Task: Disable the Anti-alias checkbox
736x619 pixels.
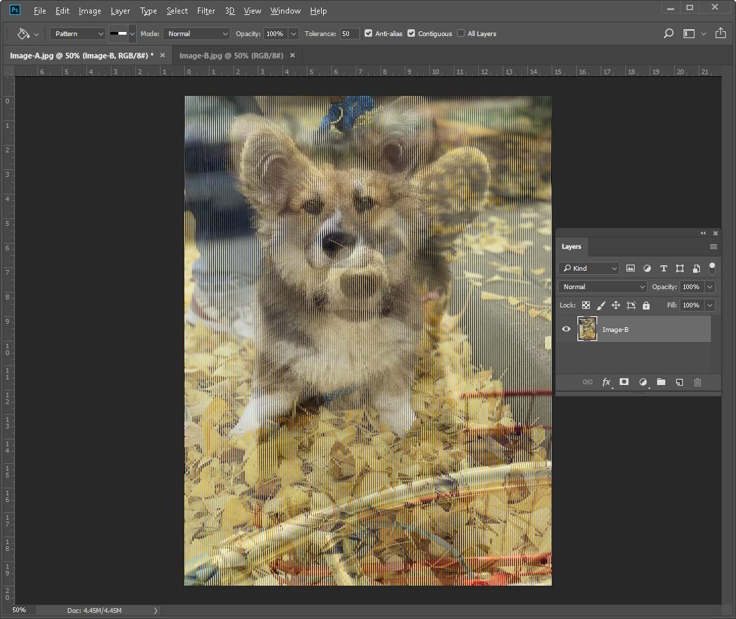Action: coord(368,33)
